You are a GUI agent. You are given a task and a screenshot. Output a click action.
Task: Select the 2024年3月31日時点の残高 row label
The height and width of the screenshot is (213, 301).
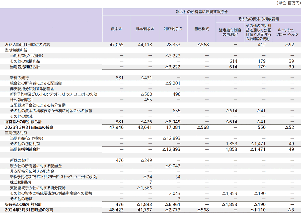click(x=29, y=210)
